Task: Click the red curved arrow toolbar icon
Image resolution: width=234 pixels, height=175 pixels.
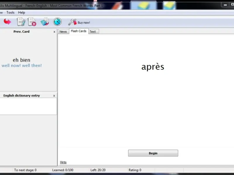Action: 7,22
